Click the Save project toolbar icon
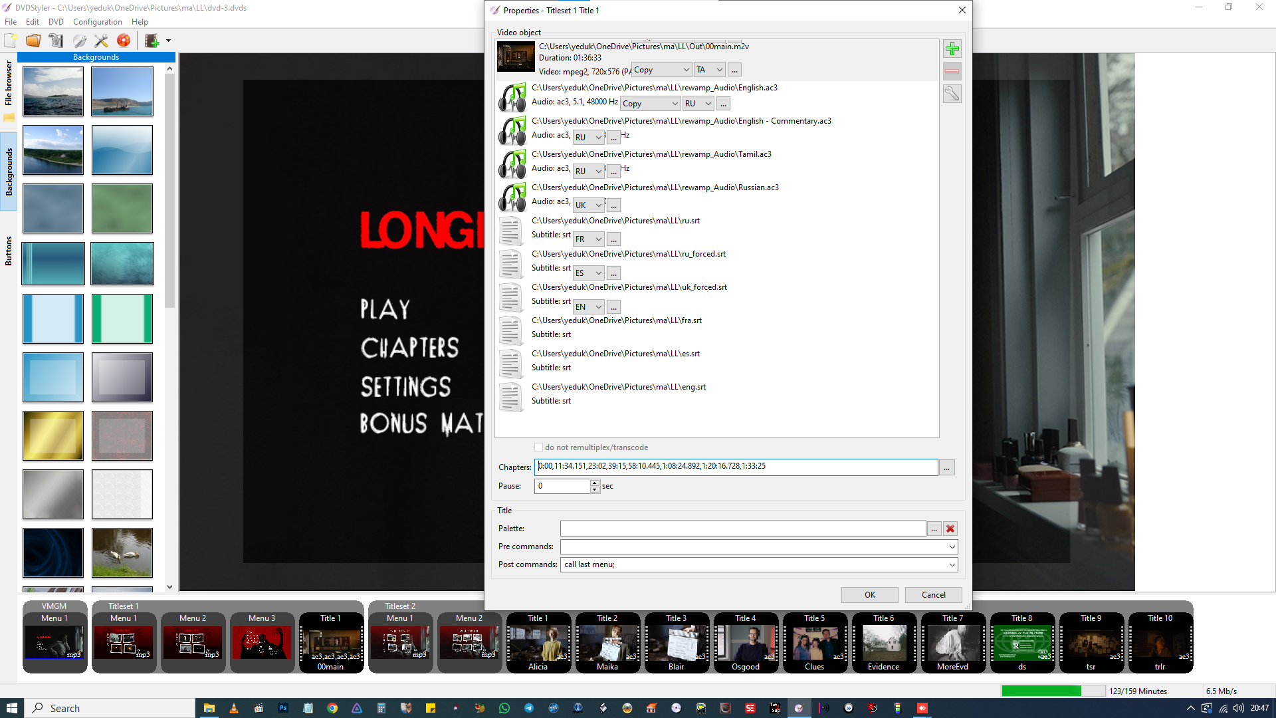1276x718 pixels. (56, 41)
